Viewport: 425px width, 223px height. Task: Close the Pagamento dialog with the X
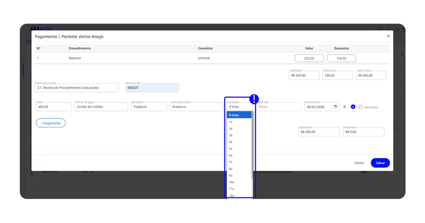[388, 36]
